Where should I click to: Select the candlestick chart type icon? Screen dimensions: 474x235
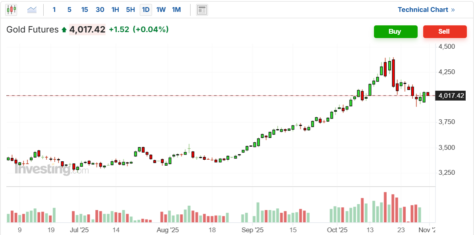tap(11, 10)
